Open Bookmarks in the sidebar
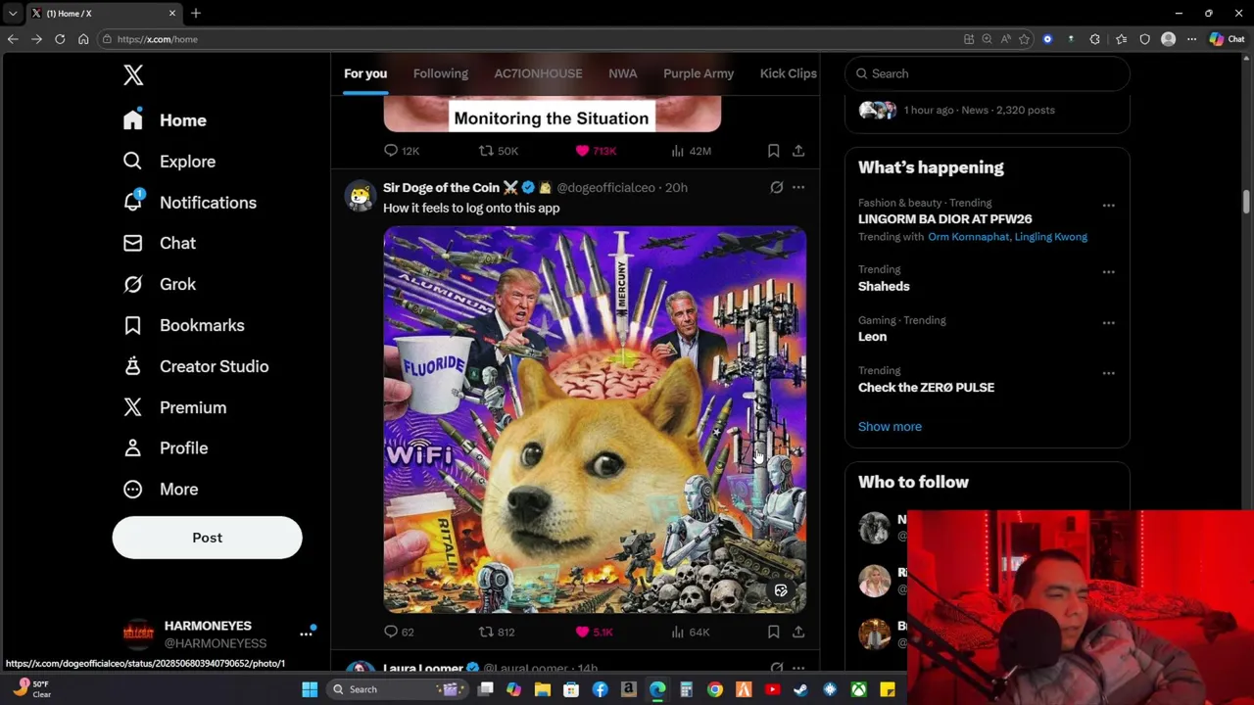This screenshot has height=705, width=1254. point(183,325)
